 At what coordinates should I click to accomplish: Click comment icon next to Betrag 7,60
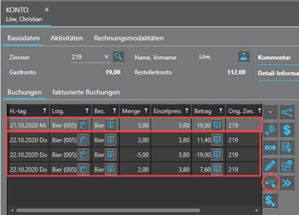[x=217, y=169]
